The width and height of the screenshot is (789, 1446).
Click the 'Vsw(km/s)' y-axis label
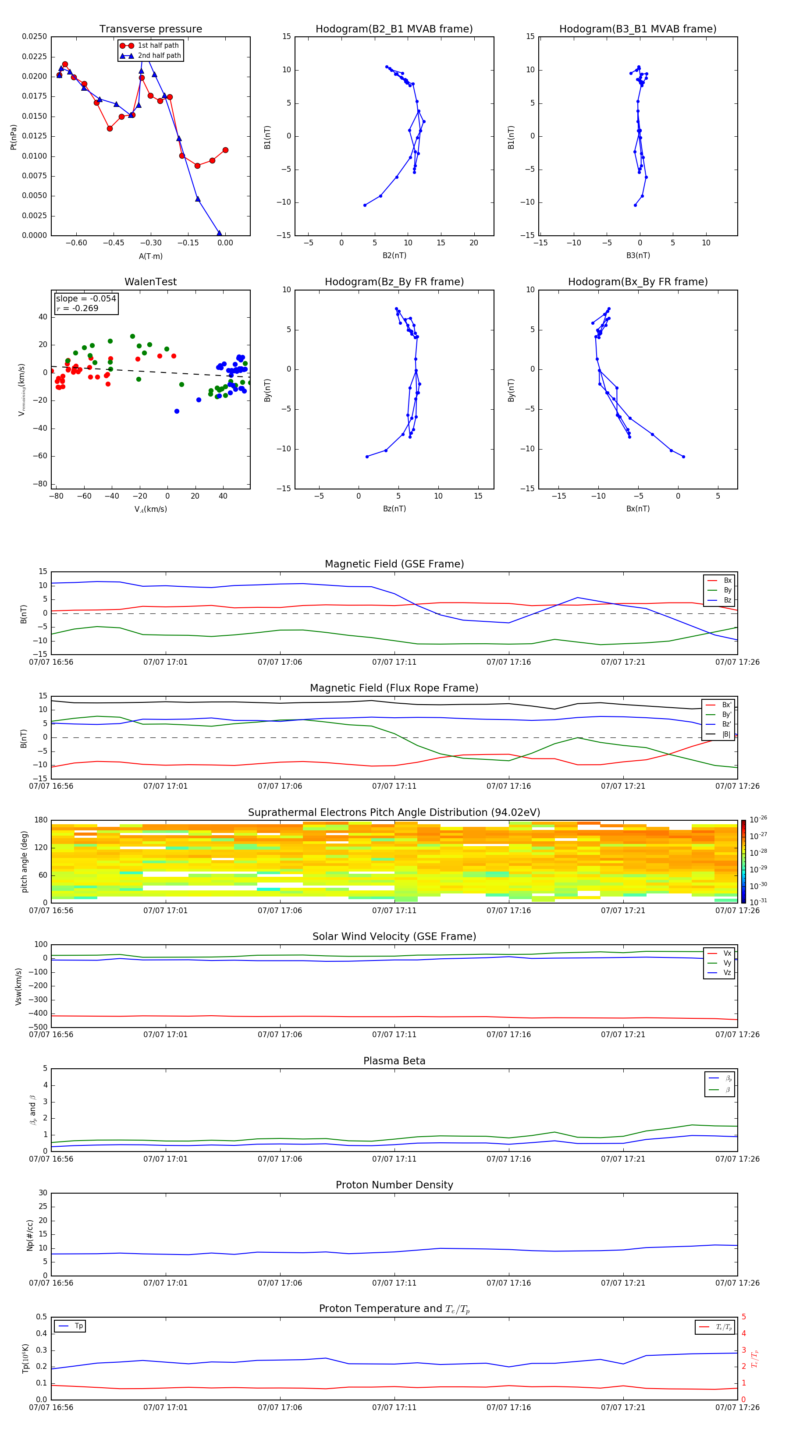click(x=18, y=986)
